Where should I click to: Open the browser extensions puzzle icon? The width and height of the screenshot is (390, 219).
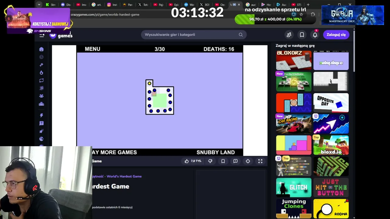(x=313, y=14)
